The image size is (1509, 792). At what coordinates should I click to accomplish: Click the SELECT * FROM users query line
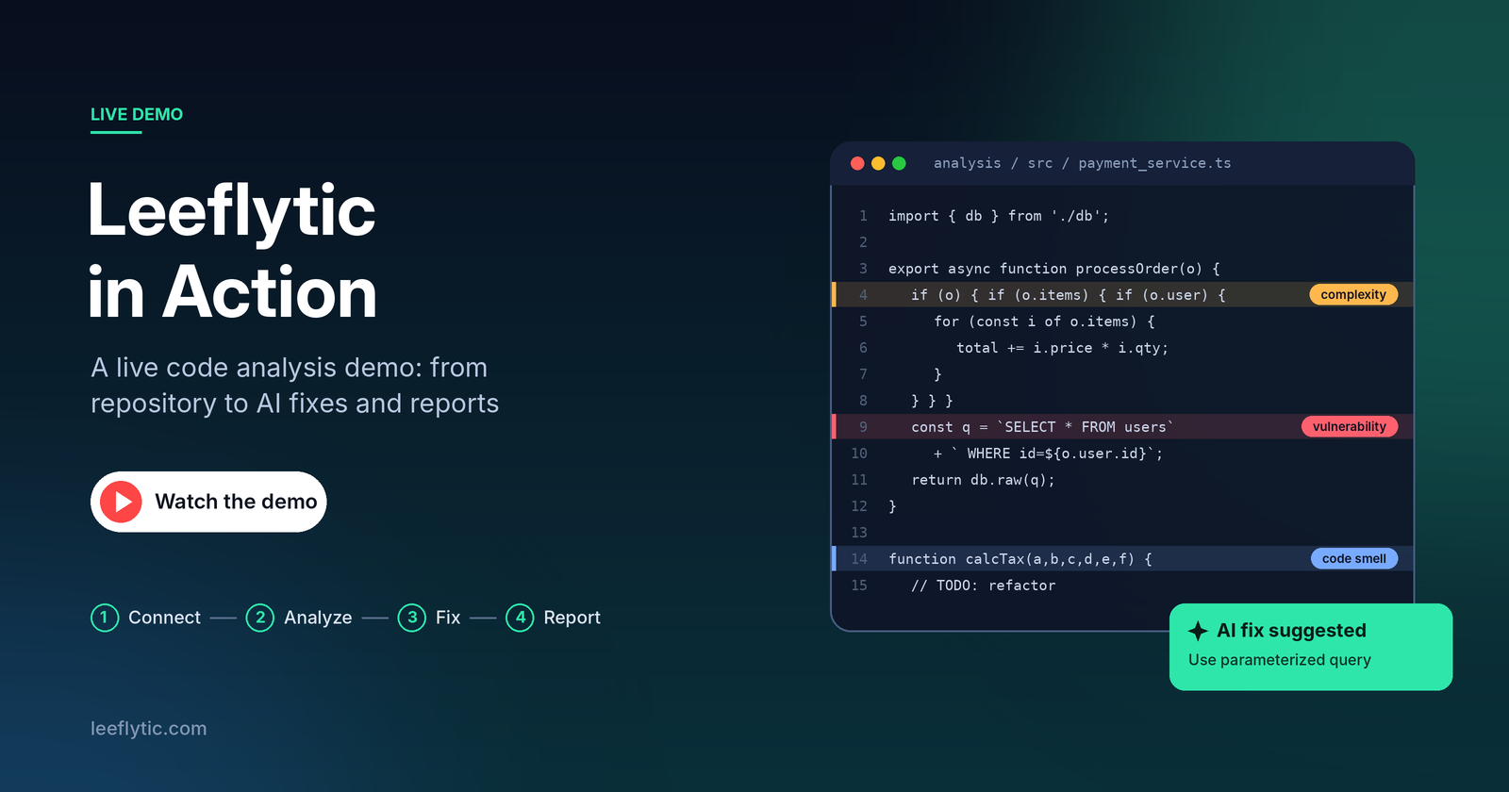tap(1043, 427)
